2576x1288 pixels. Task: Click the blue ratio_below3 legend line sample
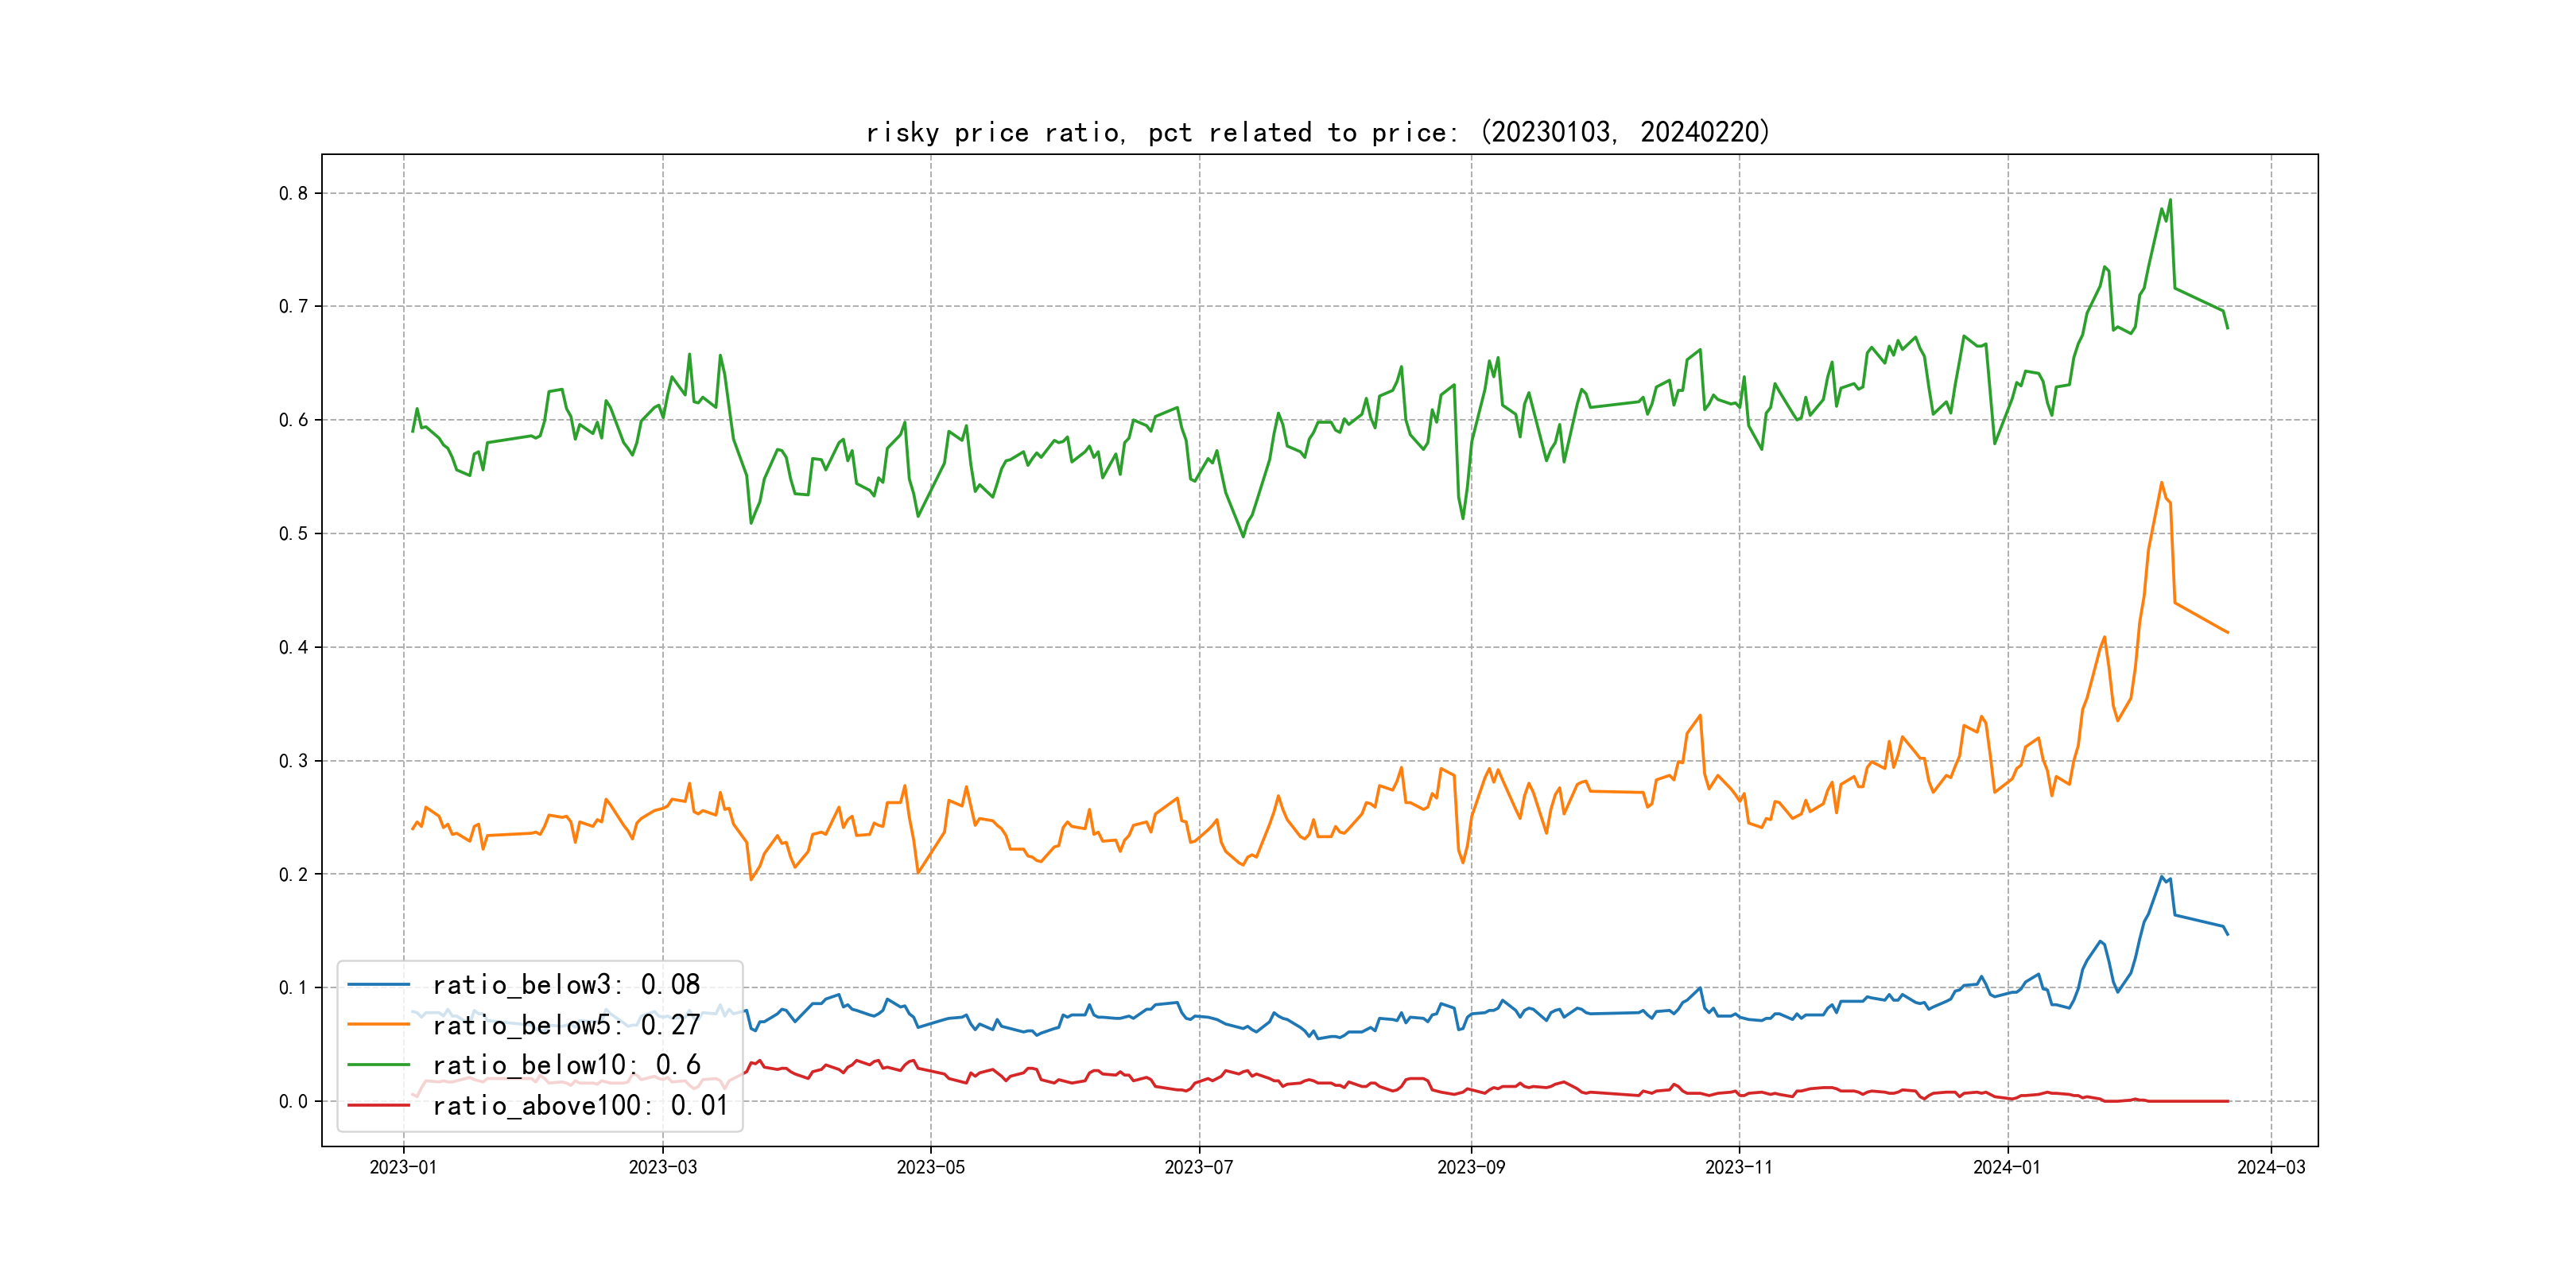pyautogui.click(x=378, y=985)
